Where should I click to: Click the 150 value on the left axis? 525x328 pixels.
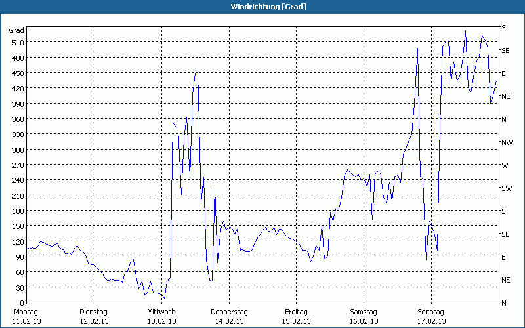(18, 226)
